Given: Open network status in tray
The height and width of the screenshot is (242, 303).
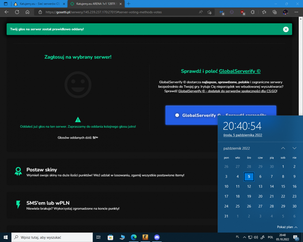Looking at the screenshot, I should click(x=250, y=237).
